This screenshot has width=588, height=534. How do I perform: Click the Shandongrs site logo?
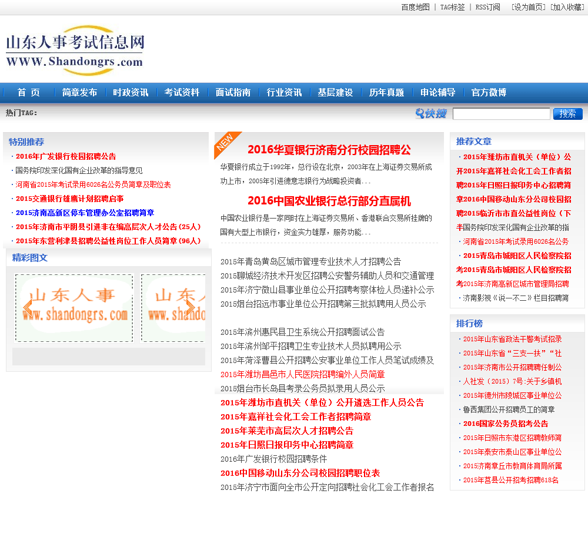[x=75, y=51]
